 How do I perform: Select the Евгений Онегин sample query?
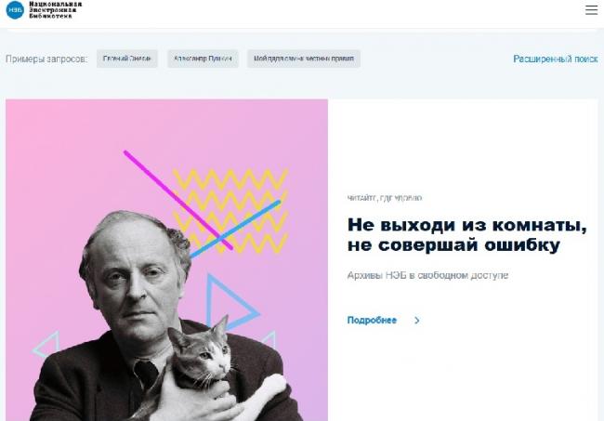click(x=127, y=59)
